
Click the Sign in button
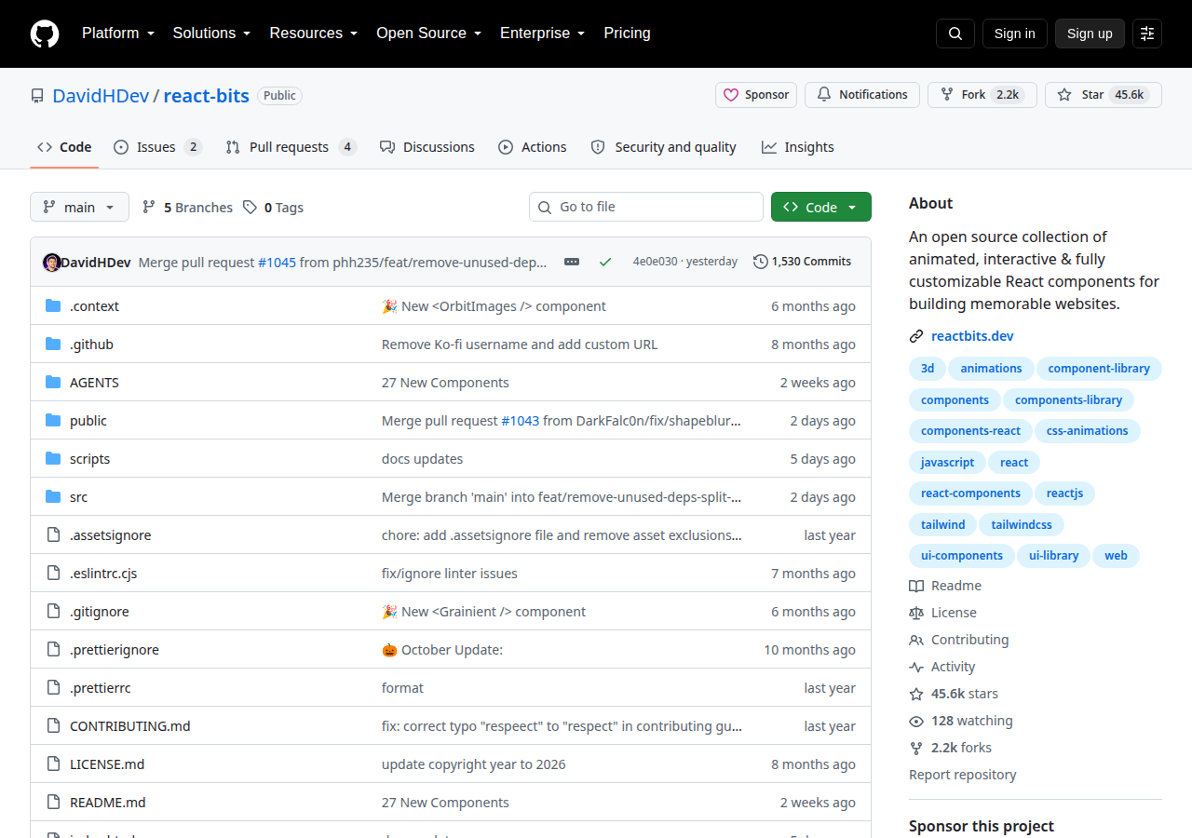coord(1015,34)
